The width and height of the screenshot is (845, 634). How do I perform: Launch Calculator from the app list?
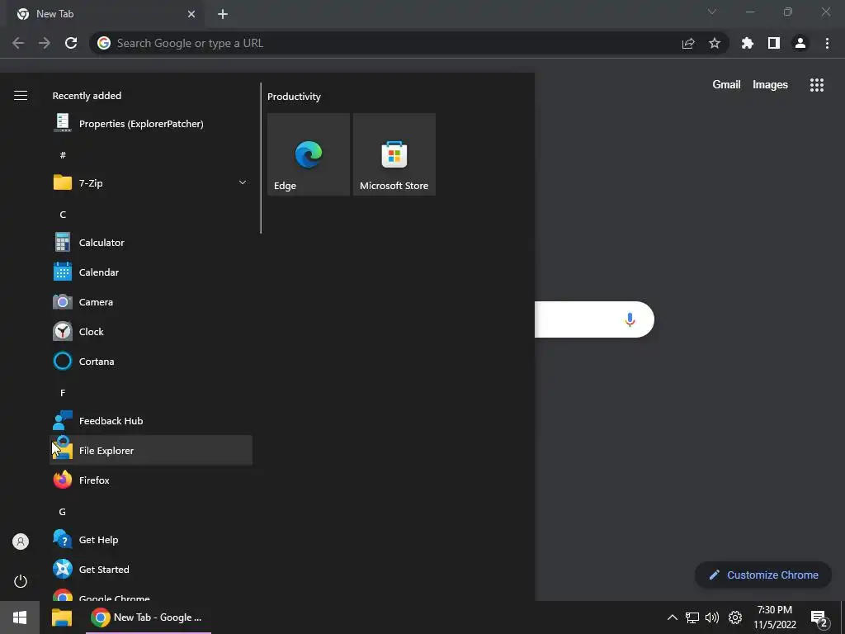pos(151,243)
